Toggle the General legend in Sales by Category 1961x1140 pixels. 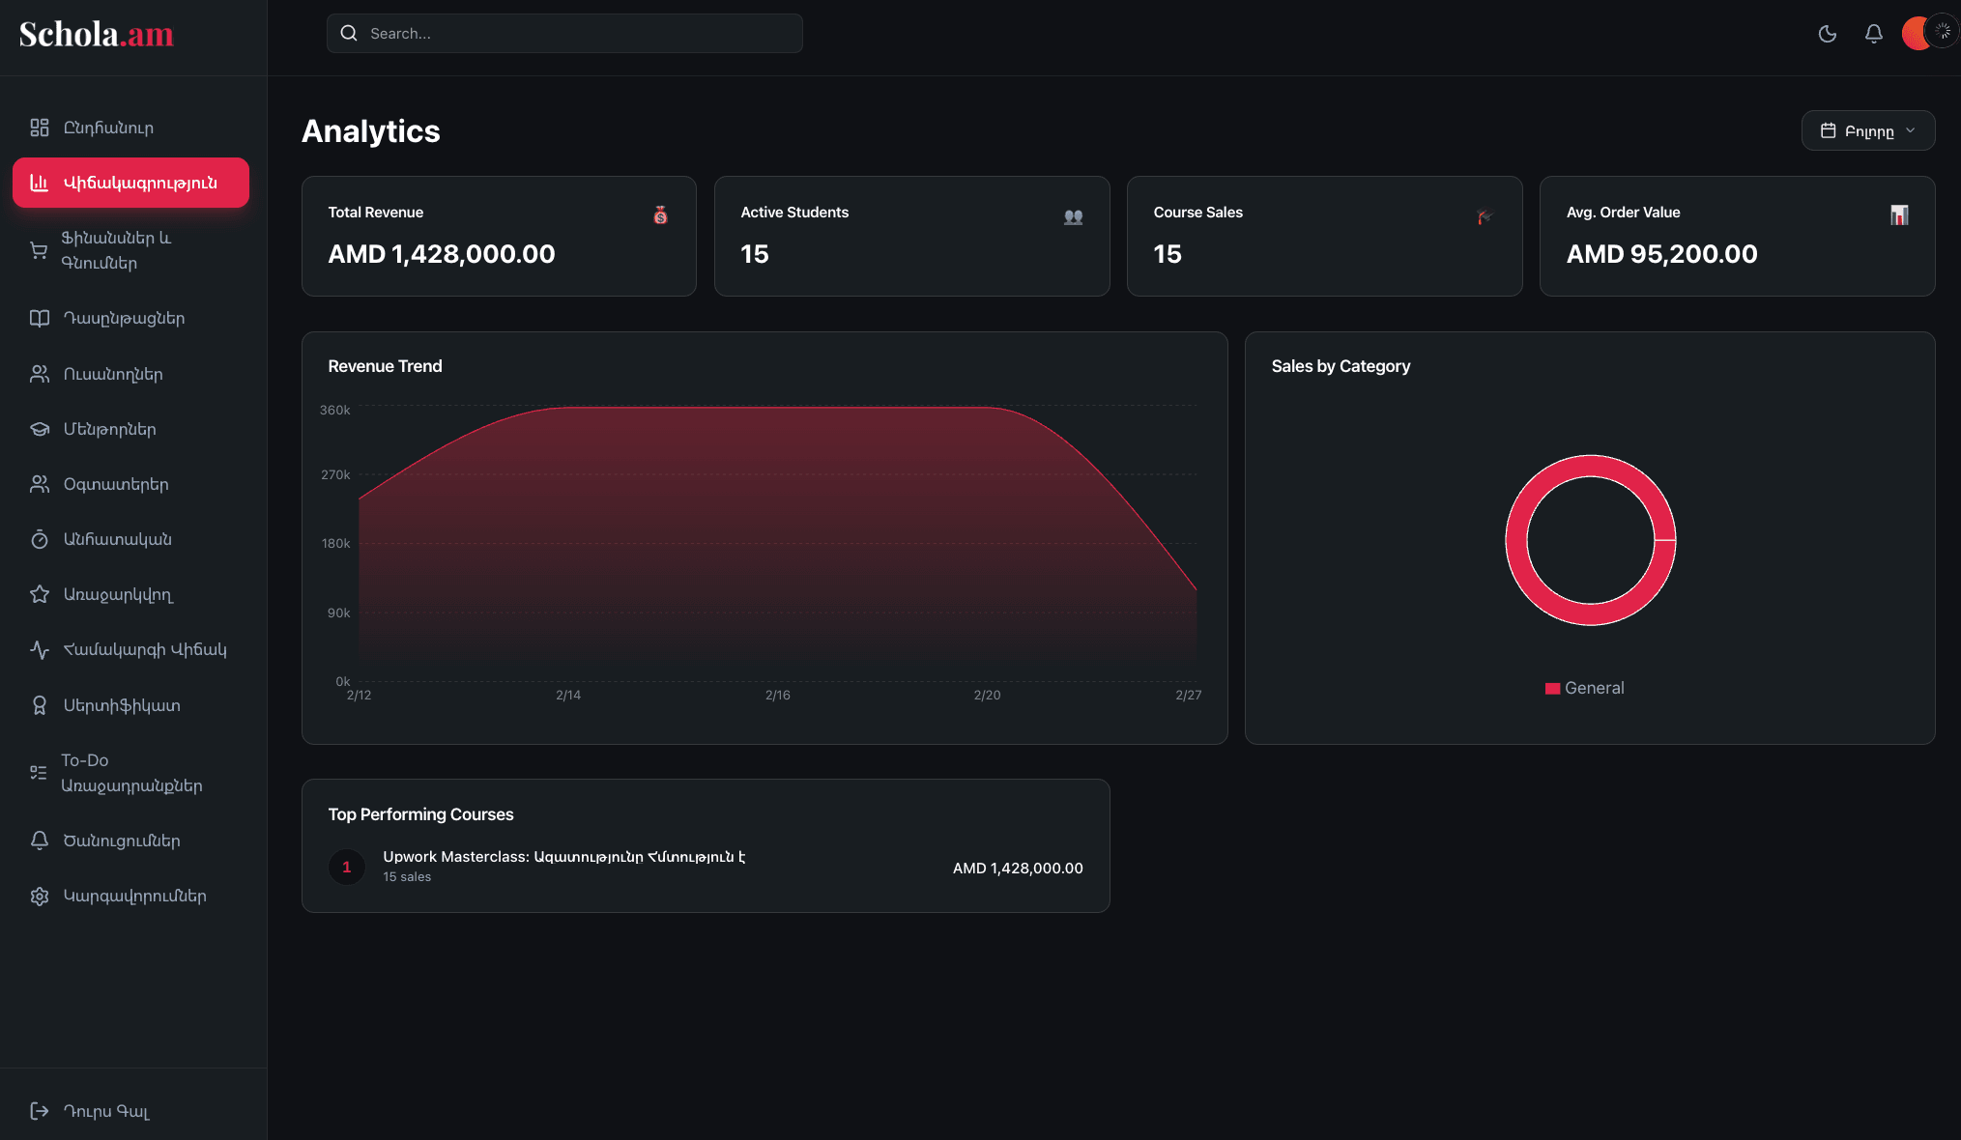click(x=1584, y=688)
